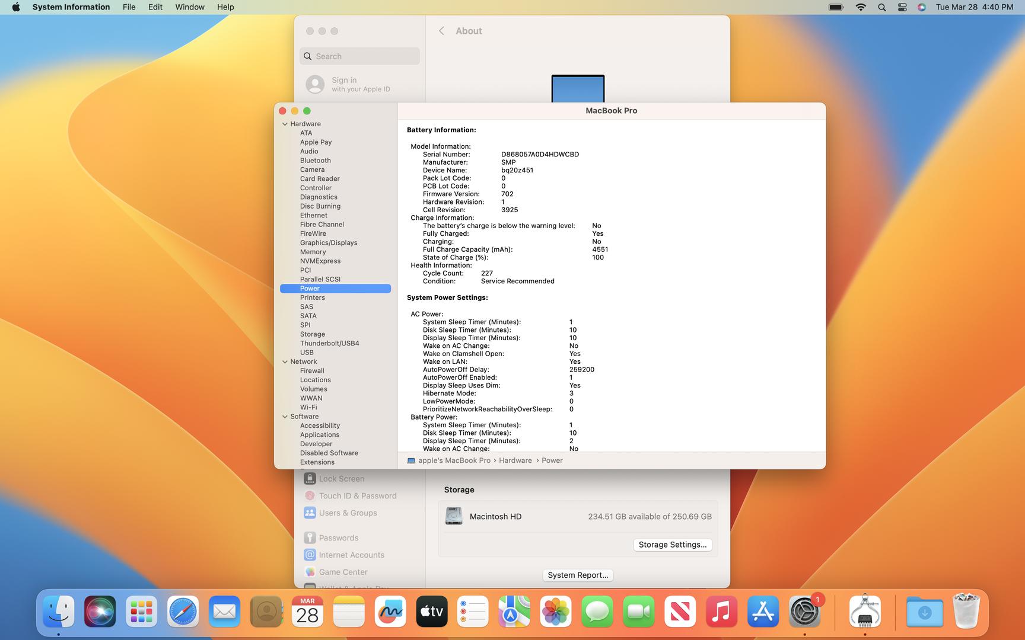Open Apple TV app in Dock

coord(432,612)
